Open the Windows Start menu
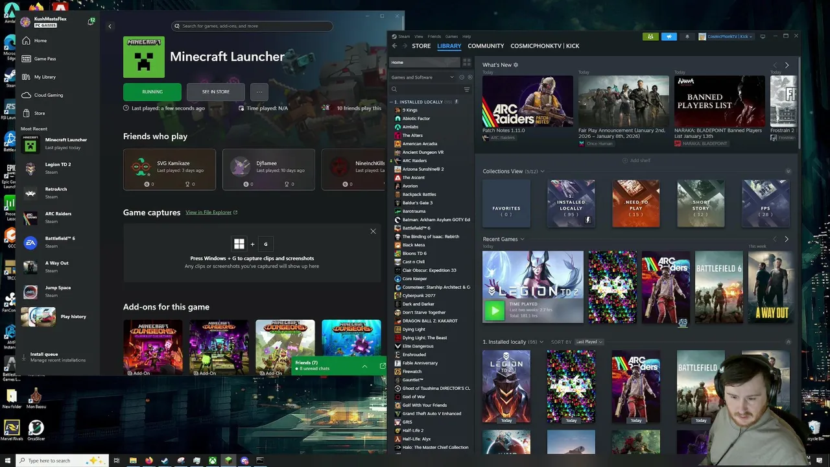The image size is (830, 467). (x=7, y=461)
